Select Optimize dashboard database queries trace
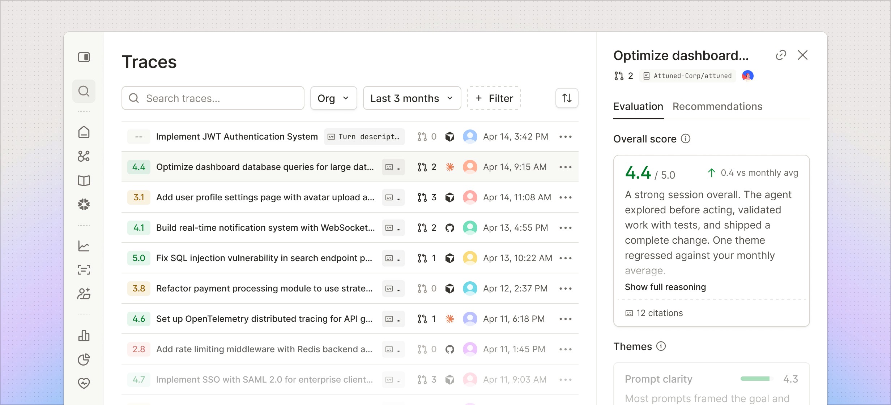 [x=265, y=167]
